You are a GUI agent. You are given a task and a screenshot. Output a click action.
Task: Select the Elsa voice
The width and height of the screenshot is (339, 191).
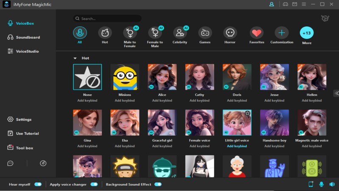[x=125, y=123]
